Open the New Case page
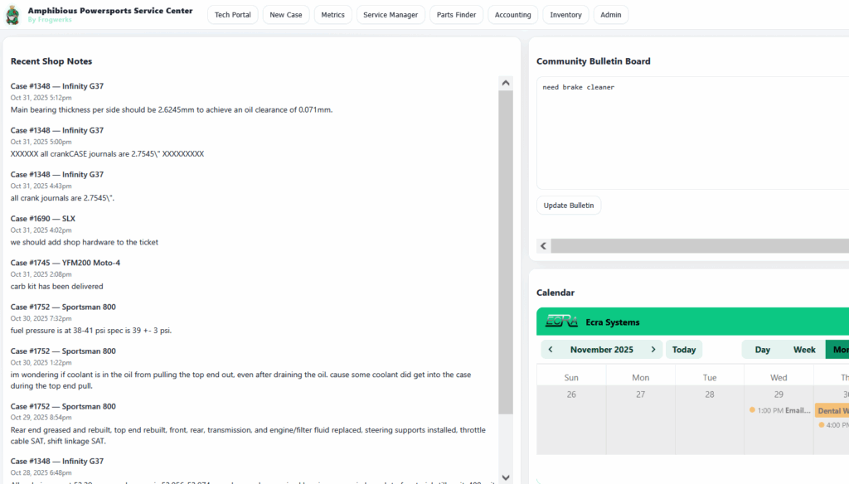The image size is (849, 484). click(x=286, y=15)
